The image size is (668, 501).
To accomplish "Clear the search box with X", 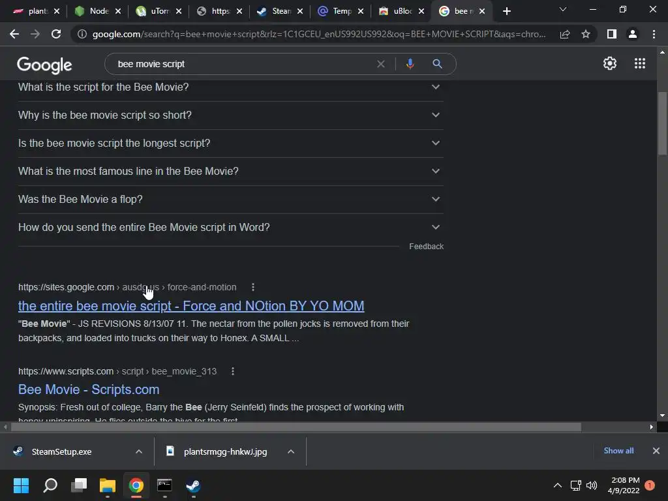I will pyautogui.click(x=381, y=64).
